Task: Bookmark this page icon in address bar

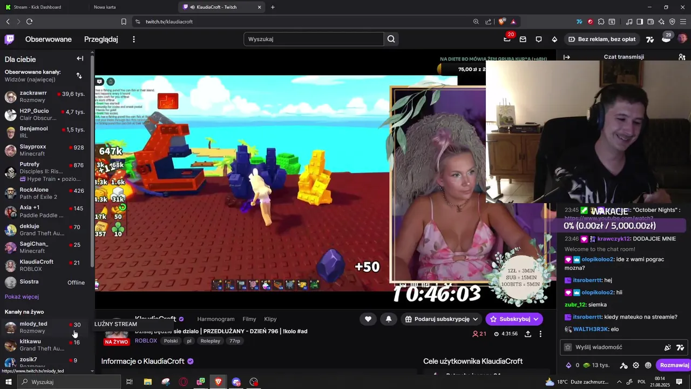Action: point(124,22)
